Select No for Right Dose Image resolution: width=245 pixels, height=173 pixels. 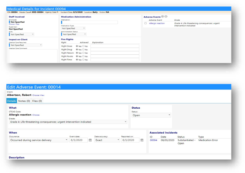click(83, 46)
